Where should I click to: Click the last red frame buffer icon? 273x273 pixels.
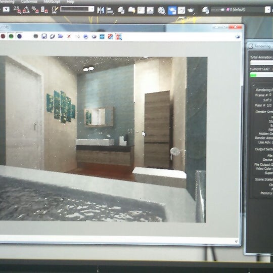[x=119, y=37]
